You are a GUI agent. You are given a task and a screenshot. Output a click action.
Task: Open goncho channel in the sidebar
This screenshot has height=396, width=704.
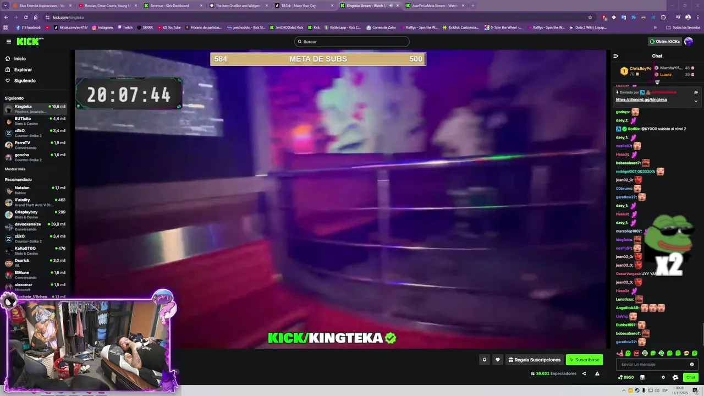(x=35, y=157)
